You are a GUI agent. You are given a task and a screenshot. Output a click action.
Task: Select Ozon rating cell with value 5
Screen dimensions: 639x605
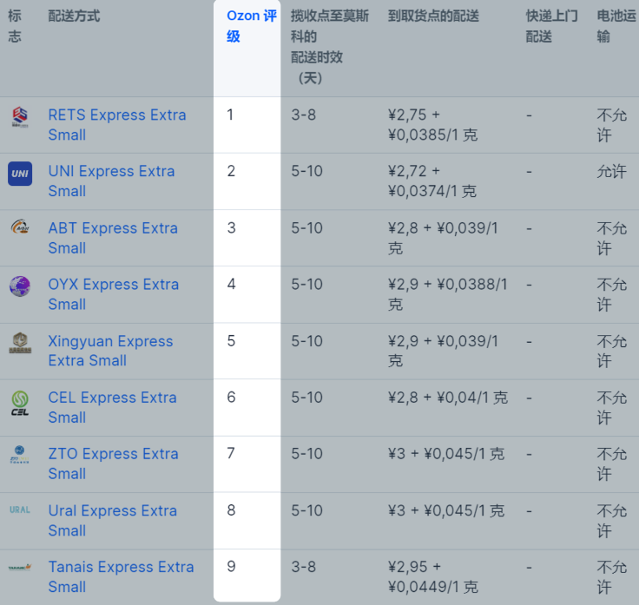pyautogui.click(x=247, y=352)
